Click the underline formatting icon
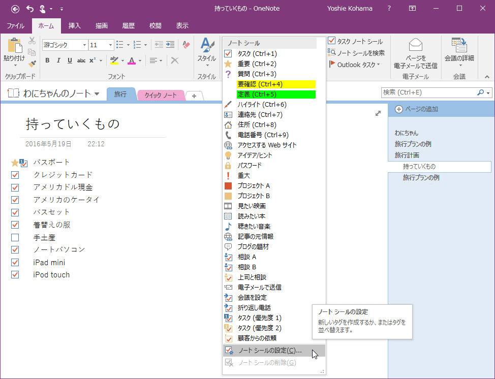495x379 pixels. point(69,60)
